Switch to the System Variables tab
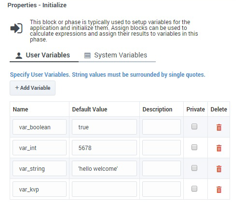Viewport: 245px width, 206px height. (117, 55)
